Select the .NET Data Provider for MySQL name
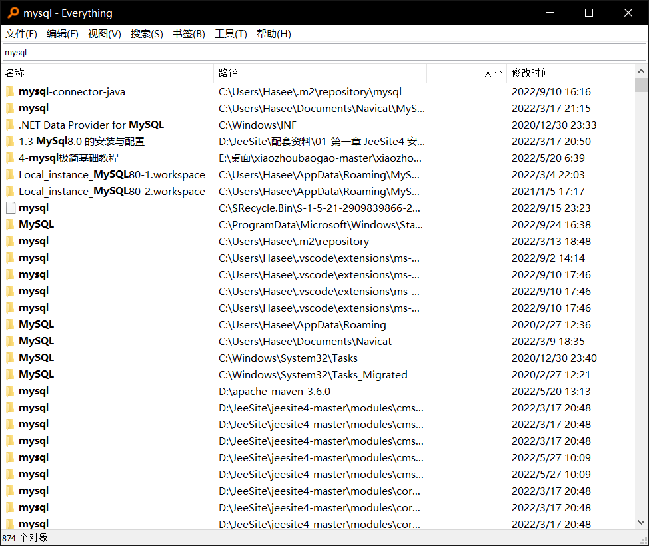Image resolution: width=649 pixels, height=546 pixels. click(x=91, y=125)
